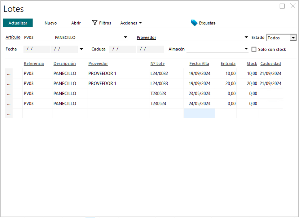Sort by Fecha Alta column header

[x=199, y=64]
